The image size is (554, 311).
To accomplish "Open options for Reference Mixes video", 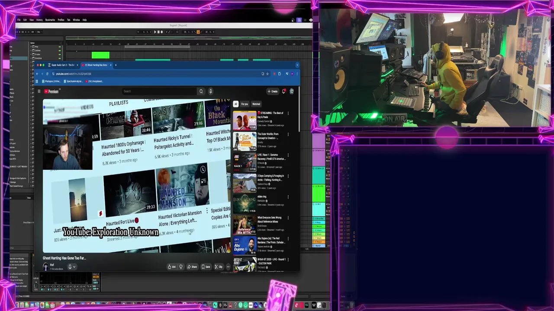I will tap(288, 218).
